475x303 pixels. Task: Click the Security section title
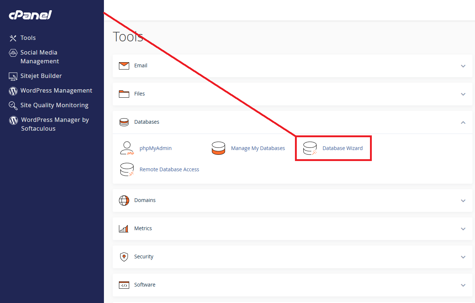pos(144,257)
